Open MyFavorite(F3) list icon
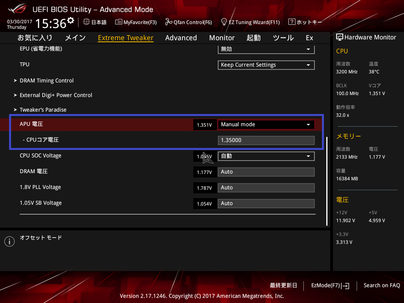The image size is (404, 303). tap(118, 22)
